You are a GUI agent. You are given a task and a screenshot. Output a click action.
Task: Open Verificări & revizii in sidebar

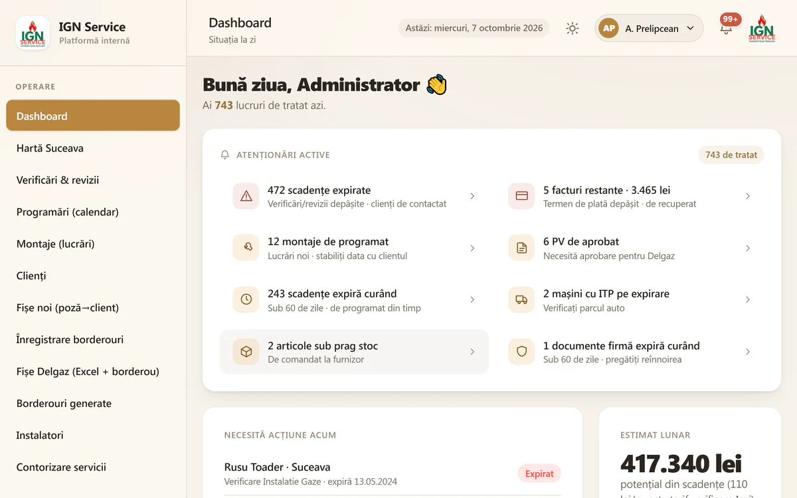click(93, 180)
